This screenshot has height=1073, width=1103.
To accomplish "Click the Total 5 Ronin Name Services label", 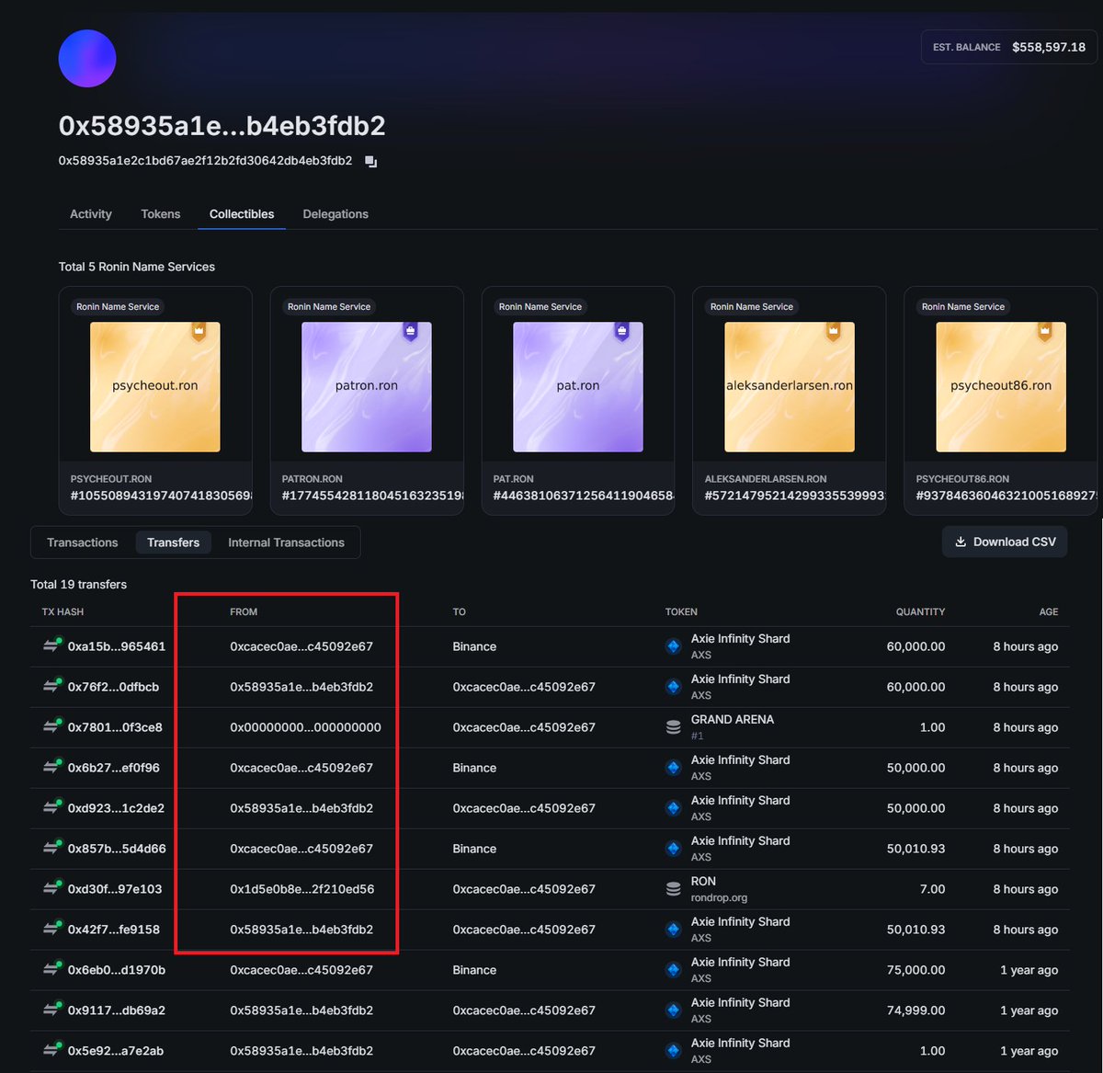I will [137, 267].
